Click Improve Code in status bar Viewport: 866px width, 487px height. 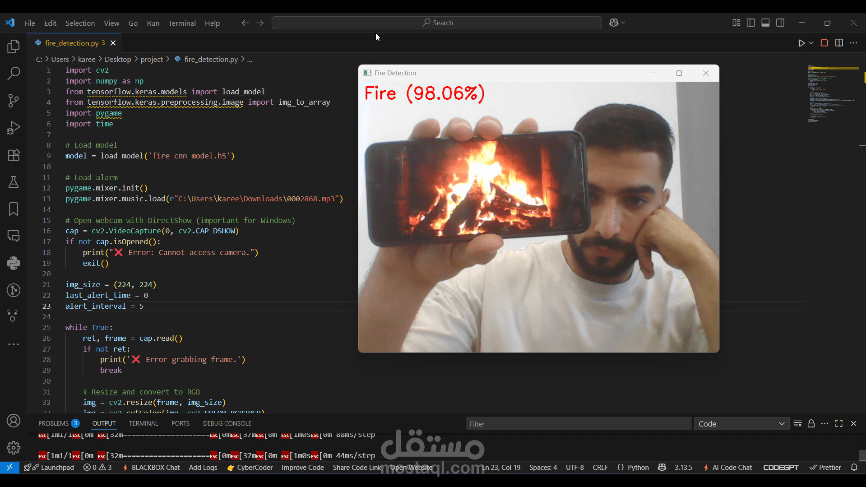(303, 467)
